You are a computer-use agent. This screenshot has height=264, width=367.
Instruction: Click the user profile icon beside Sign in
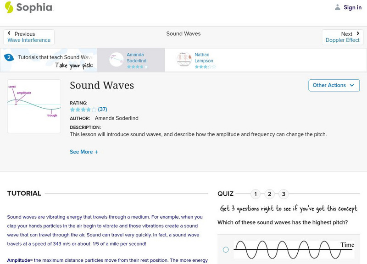tap(338, 7)
